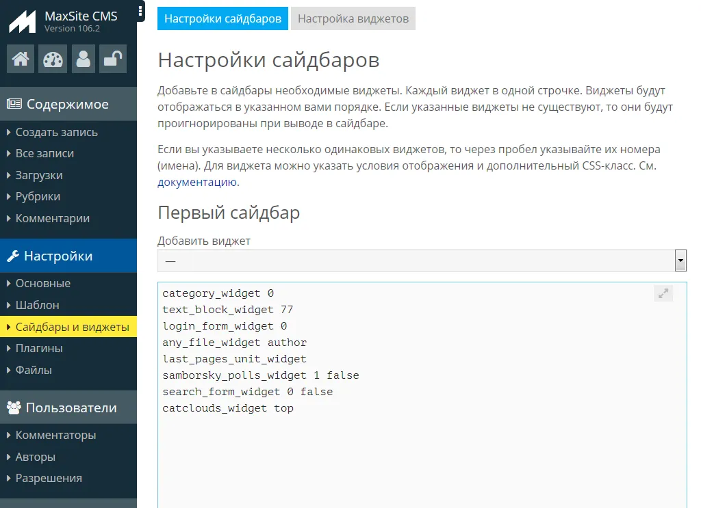Expand the widget textarea to fullscreen
The image size is (701, 508).
pos(663,294)
